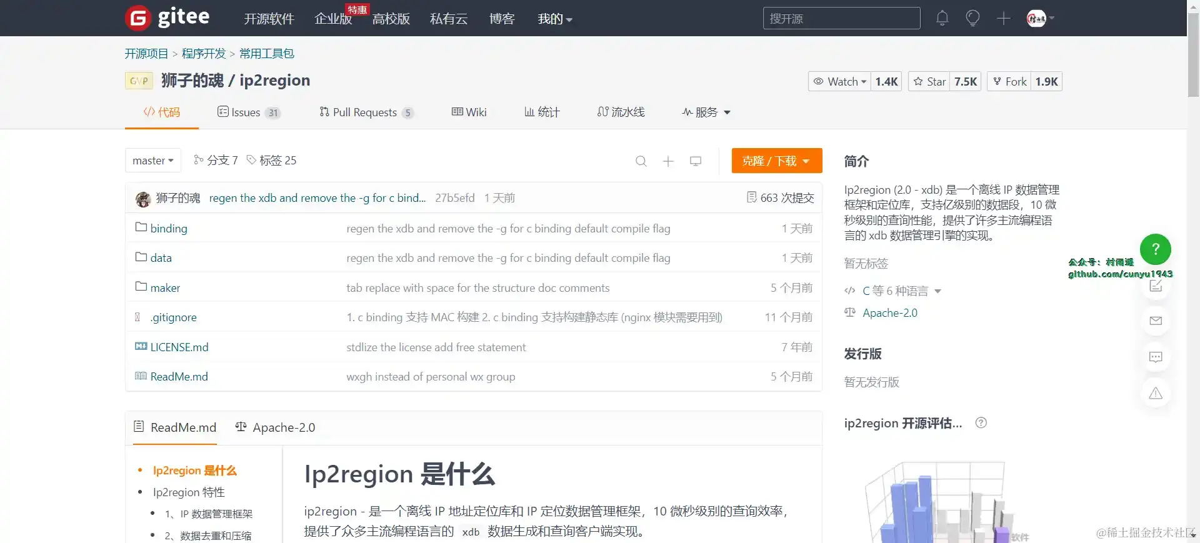Open the 标签 25 tags link
The height and width of the screenshot is (543, 1200).
(x=271, y=161)
